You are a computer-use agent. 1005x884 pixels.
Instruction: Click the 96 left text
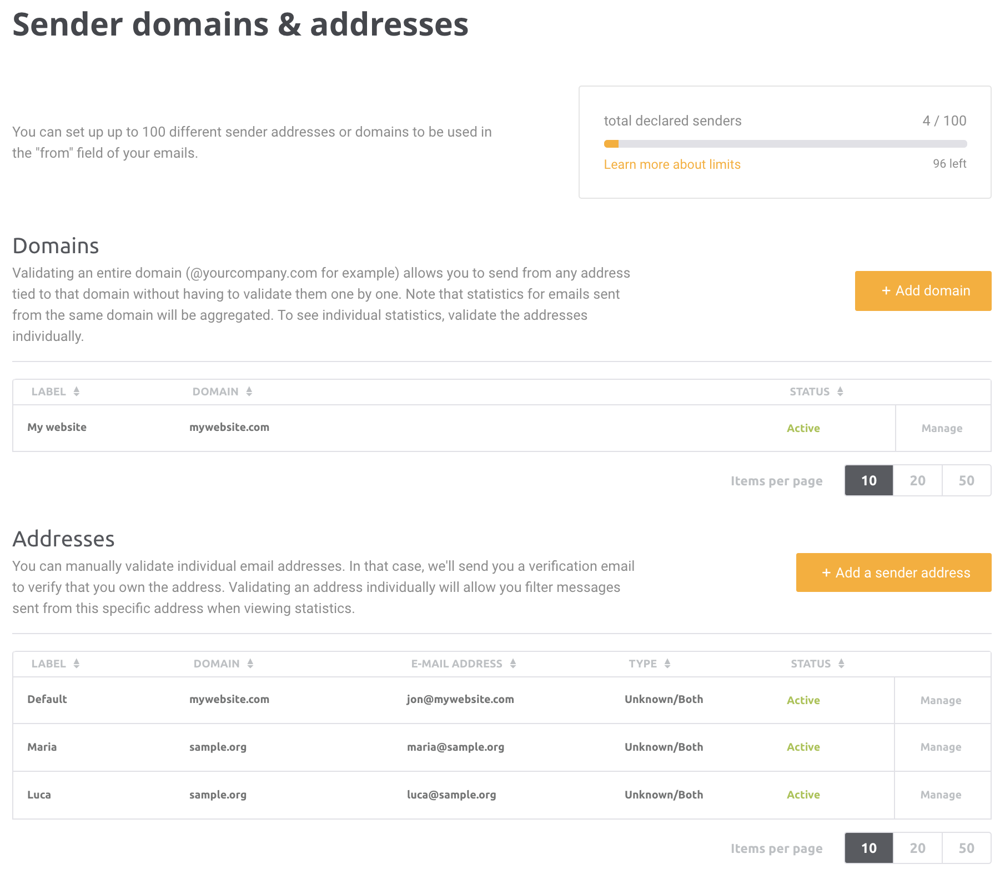tap(949, 164)
